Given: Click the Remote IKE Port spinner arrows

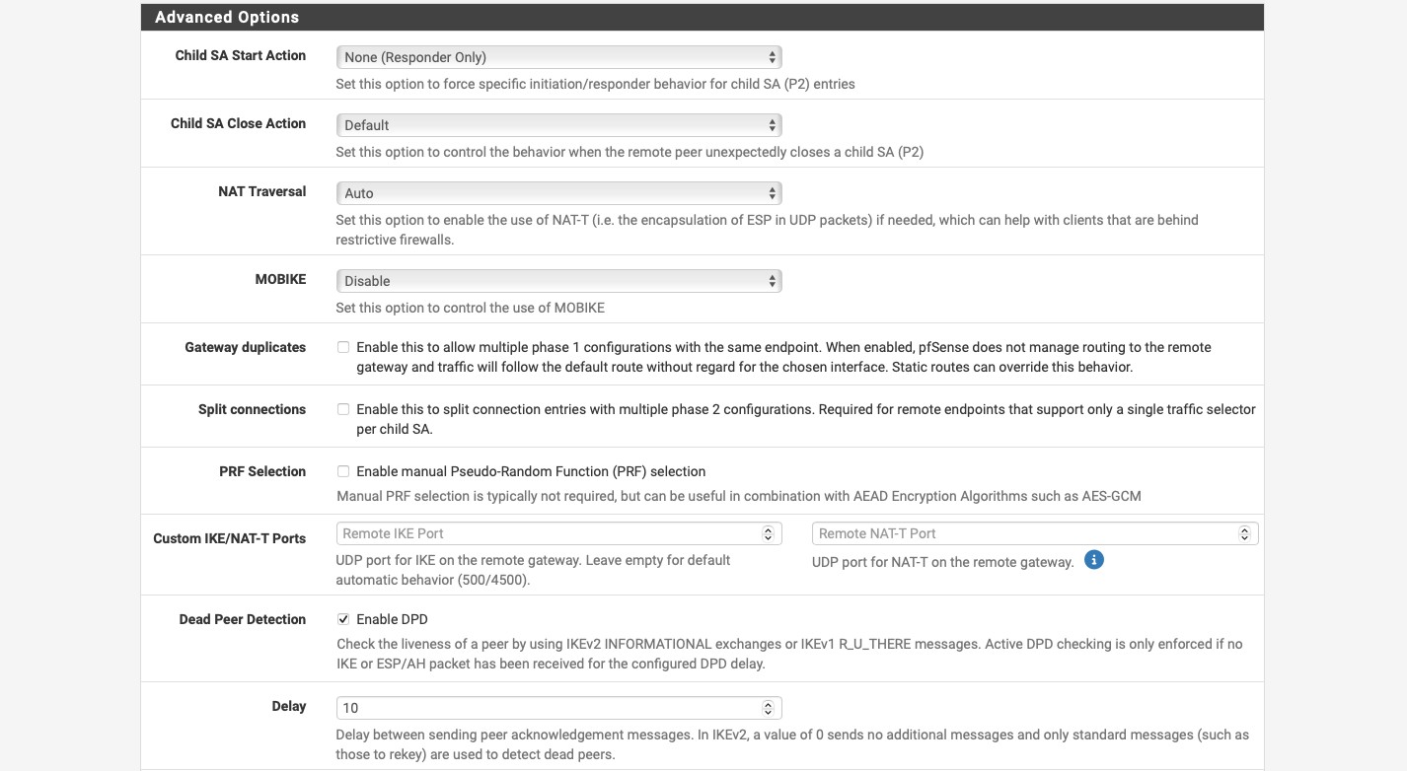Looking at the screenshot, I should [768, 533].
